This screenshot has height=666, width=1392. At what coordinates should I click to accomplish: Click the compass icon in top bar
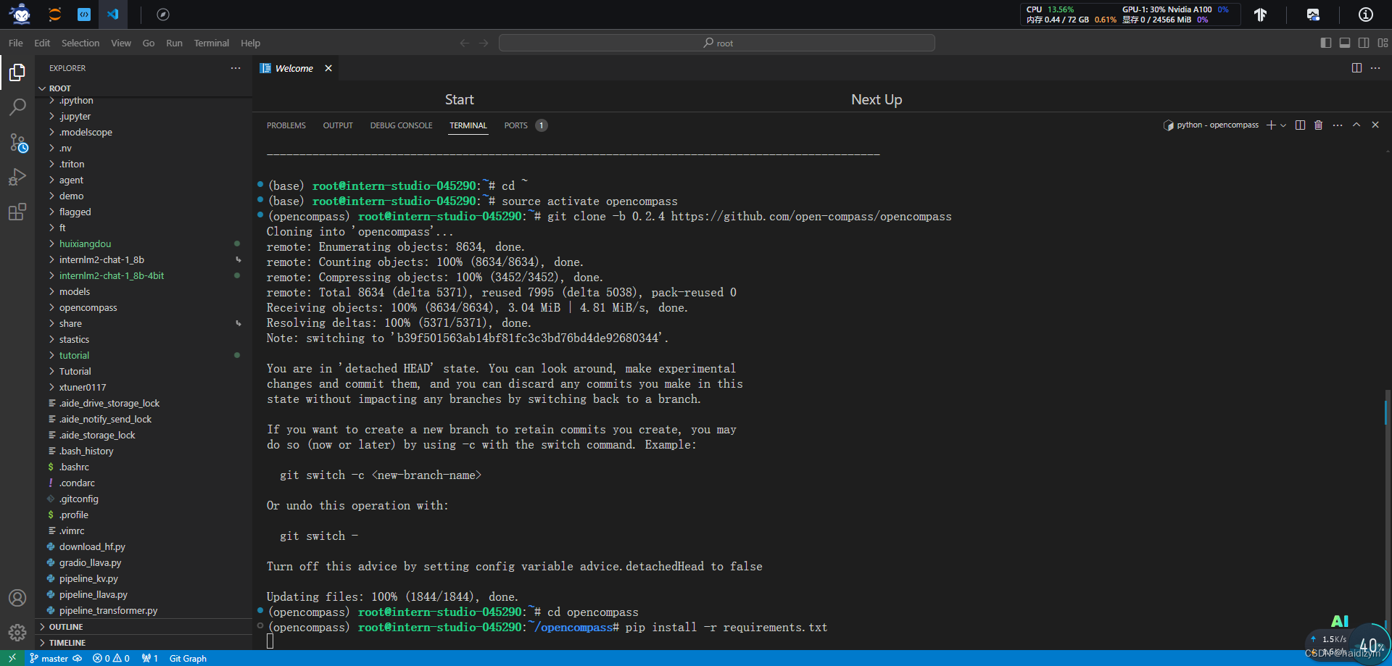point(163,14)
